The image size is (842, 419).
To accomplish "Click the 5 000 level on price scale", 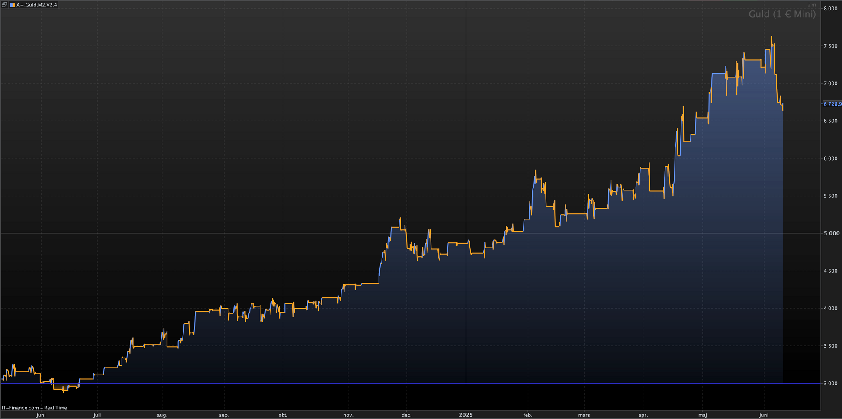I will point(831,233).
